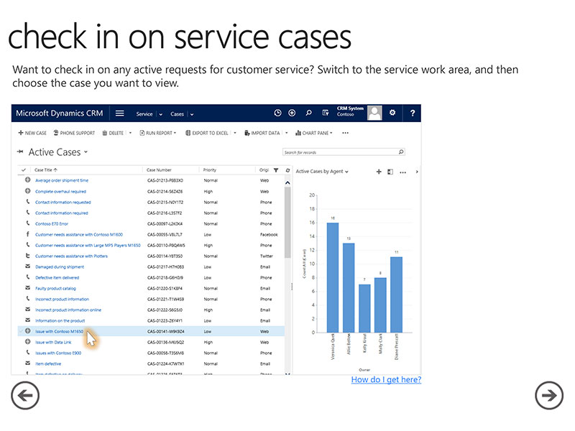Viewport: 575px width, 431px height.
Task: Click the filter funnel icon in grid header
Action: [276, 170]
